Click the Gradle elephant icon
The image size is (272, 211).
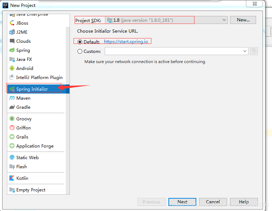(12, 107)
